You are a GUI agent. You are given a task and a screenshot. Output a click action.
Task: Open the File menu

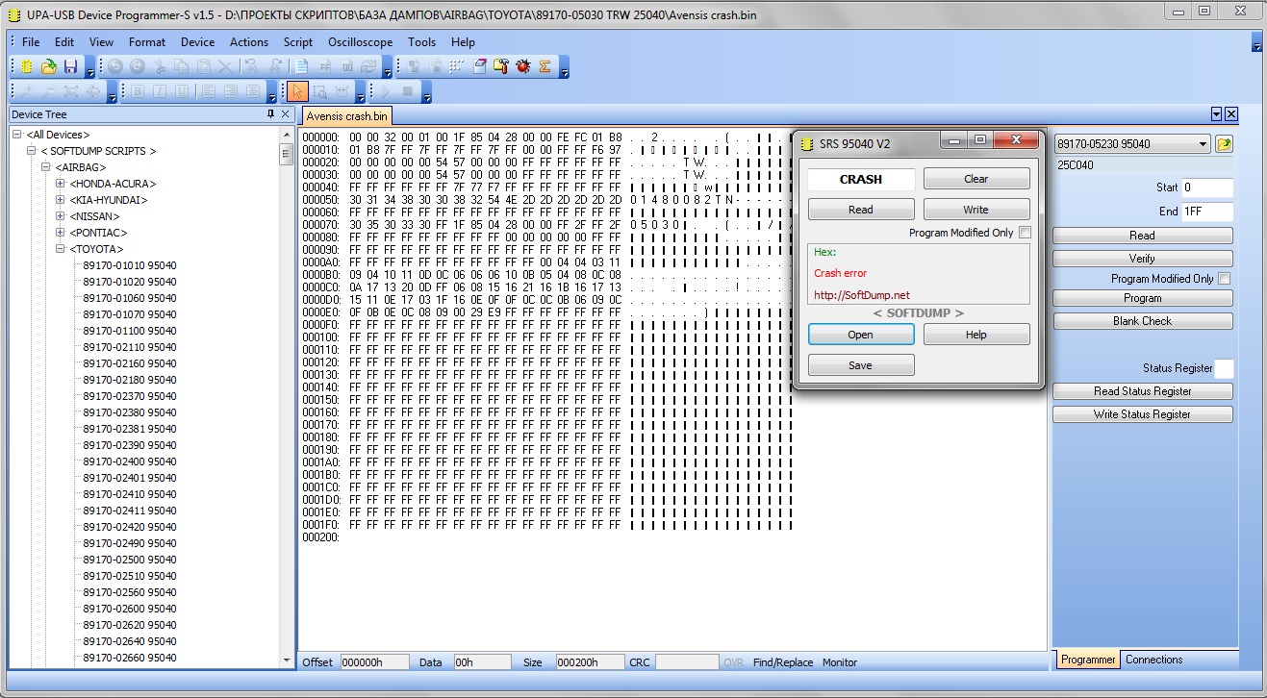click(x=31, y=42)
